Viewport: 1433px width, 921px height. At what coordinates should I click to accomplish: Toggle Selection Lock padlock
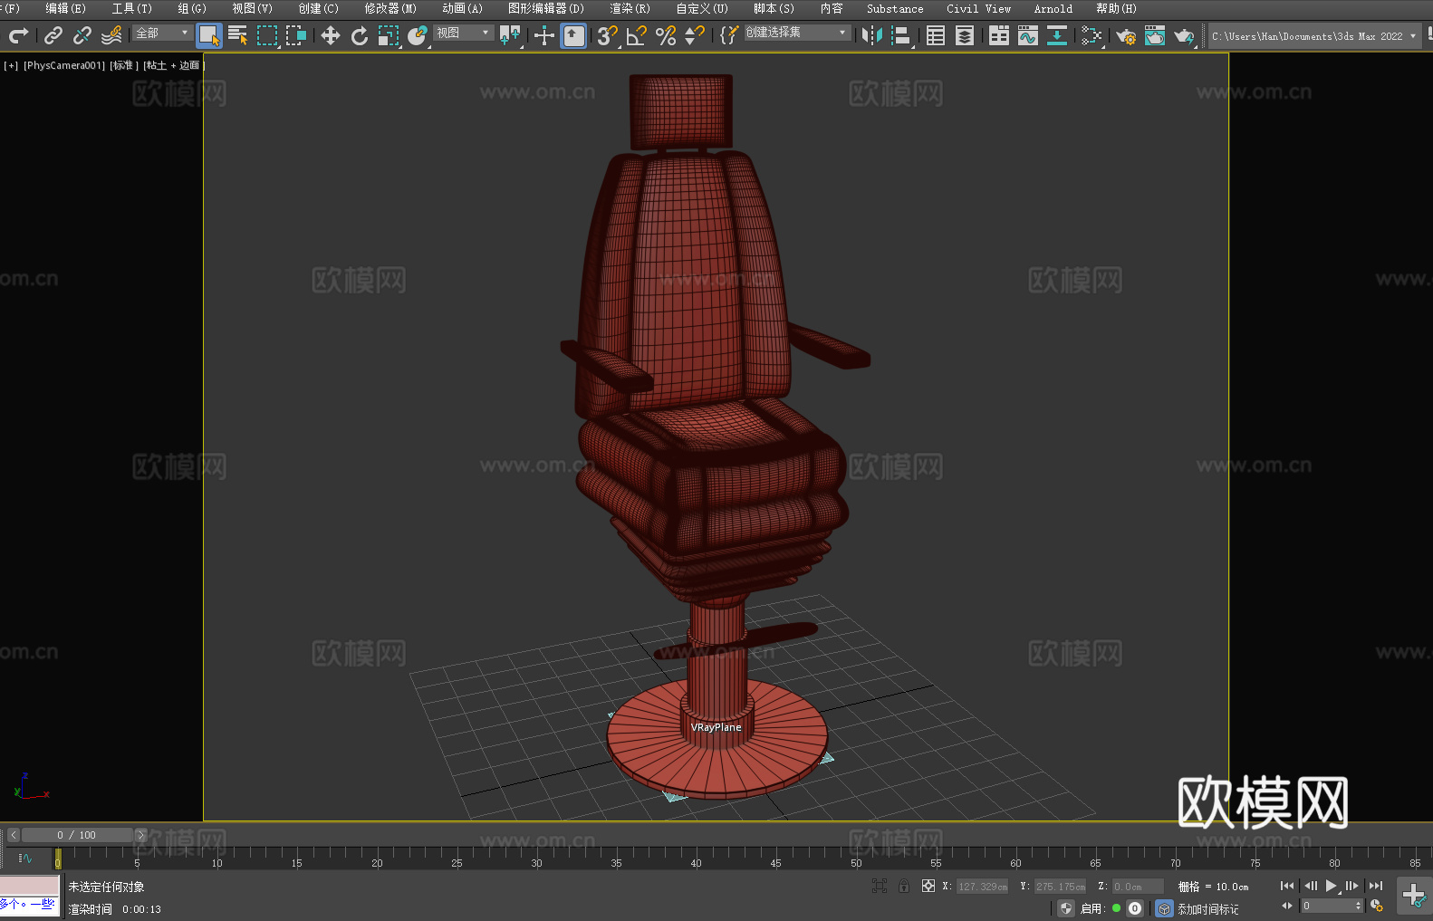tap(904, 886)
